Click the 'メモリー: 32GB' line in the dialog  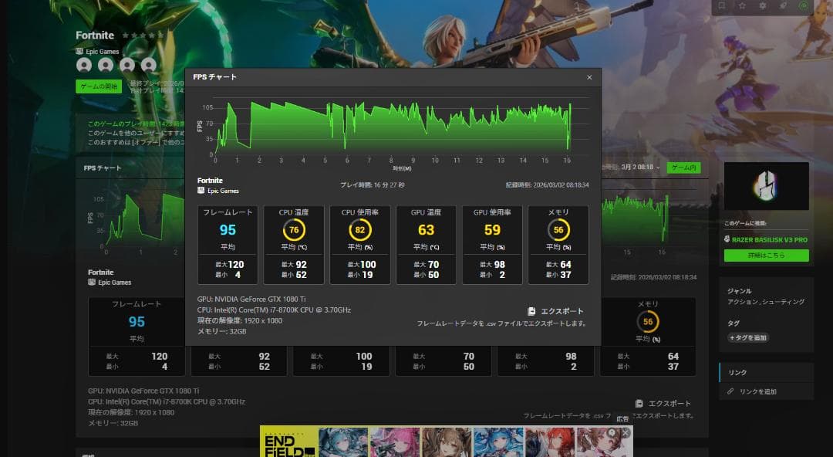(221, 331)
